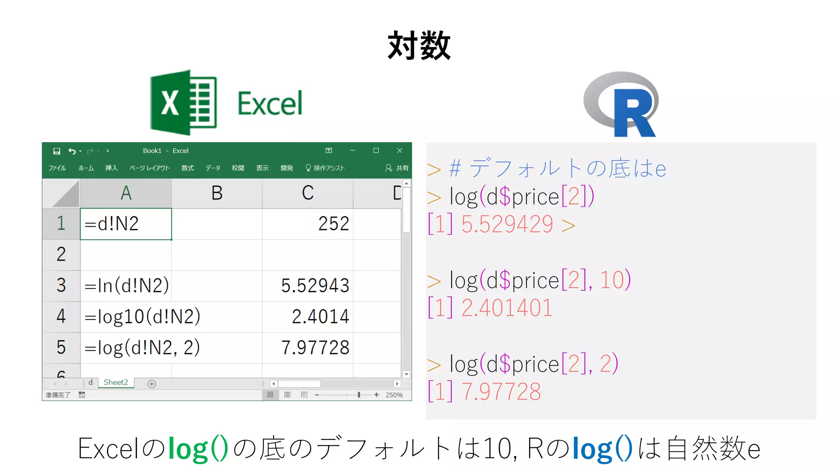Select row 5 header
This screenshot has height=471, width=838.
click(61, 348)
